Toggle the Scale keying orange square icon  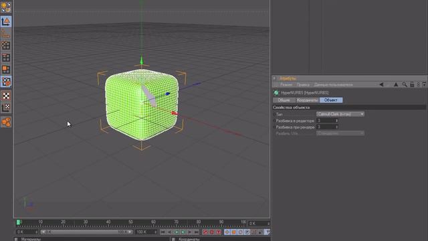click(233, 232)
